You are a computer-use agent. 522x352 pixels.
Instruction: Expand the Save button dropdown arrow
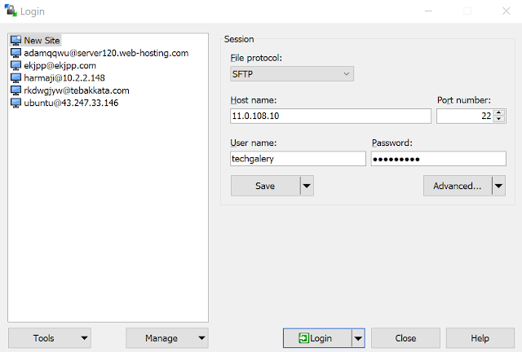[307, 186]
